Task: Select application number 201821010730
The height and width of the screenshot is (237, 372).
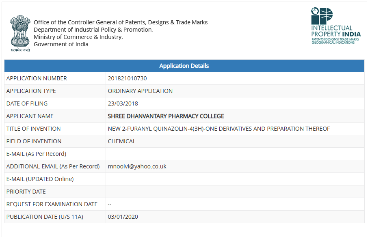Action: (x=127, y=78)
